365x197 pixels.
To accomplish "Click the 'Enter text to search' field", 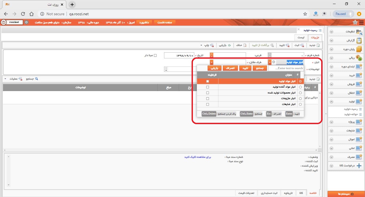I will (286, 68).
